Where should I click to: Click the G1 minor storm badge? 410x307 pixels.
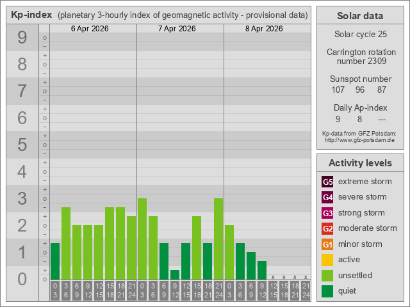point(327,244)
